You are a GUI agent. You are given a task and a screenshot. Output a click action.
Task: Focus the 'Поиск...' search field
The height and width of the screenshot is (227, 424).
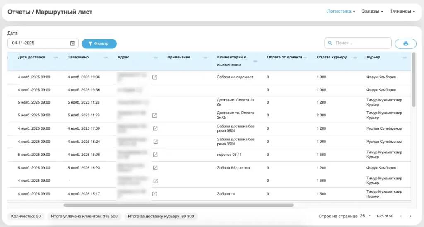pyautogui.click(x=358, y=43)
